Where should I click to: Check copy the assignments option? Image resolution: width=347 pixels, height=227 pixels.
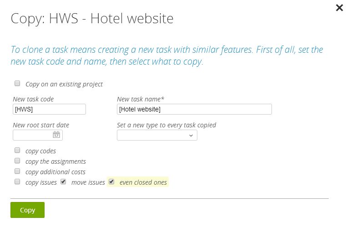click(x=17, y=161)
